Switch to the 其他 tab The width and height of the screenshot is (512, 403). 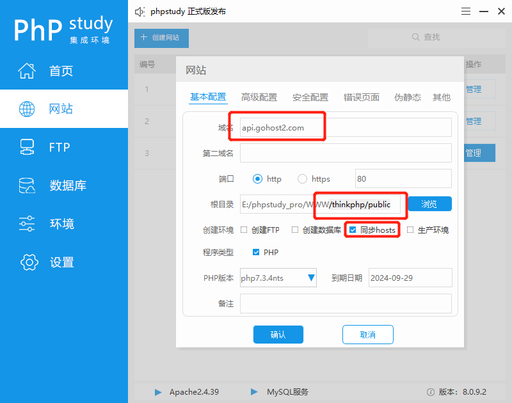point(442,97)
